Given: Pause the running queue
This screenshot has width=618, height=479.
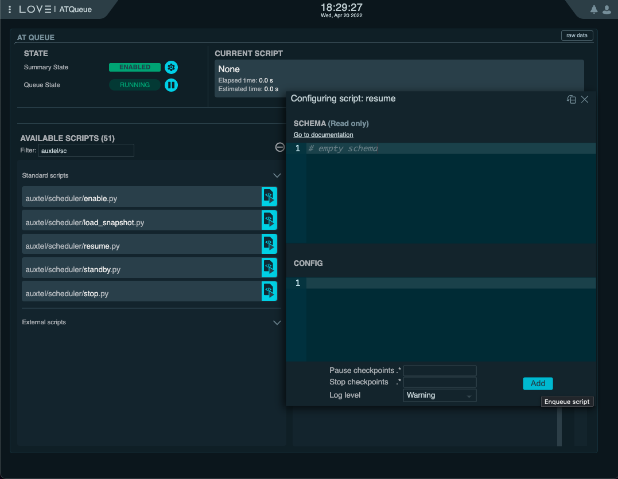Looking at the screenshot, I should pos(171,85).
